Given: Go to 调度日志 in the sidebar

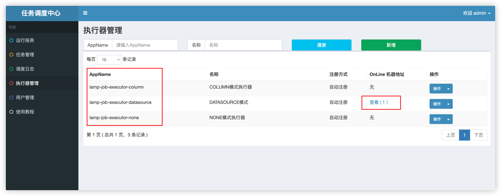Looking at the screenshot, I should [x=25, y=69].
